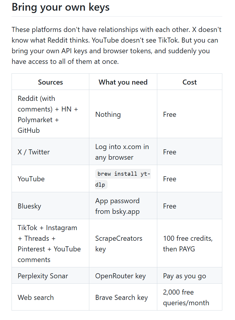
Task: Click the '100 free credits, then PAYG' cell
Action: (189, 243)
